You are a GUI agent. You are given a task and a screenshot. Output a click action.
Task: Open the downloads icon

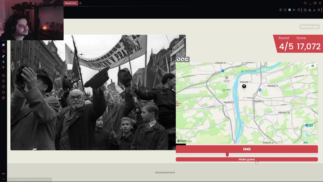(314, 10)
